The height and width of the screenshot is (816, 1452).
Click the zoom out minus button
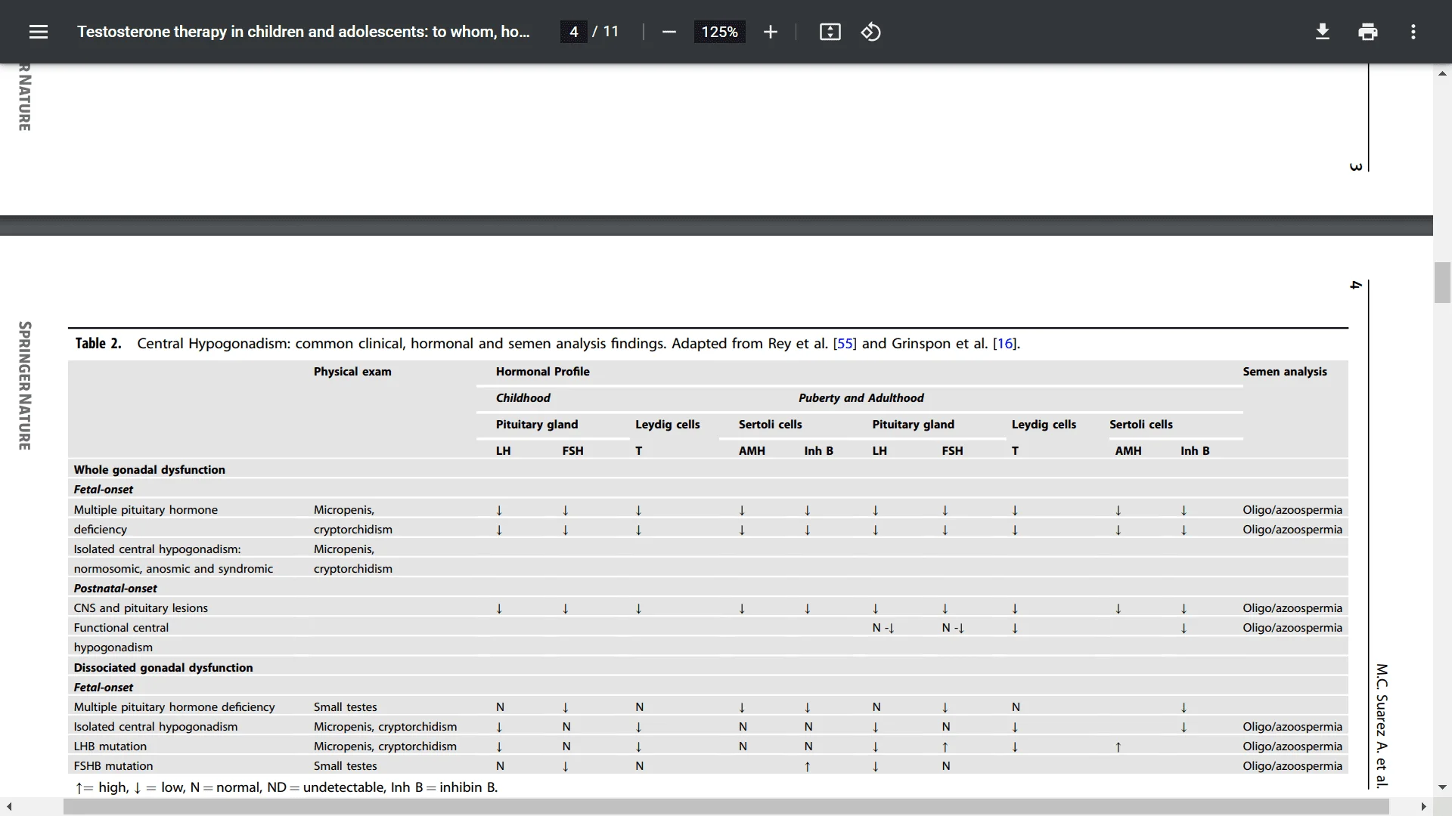[669, 32]
